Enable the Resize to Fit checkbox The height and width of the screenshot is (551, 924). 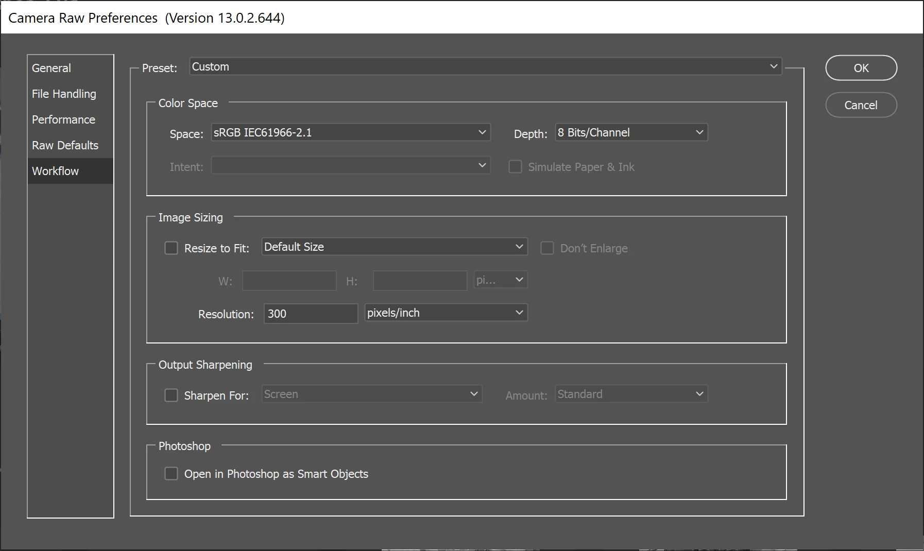pyautogui.click(x=171, y=248)
